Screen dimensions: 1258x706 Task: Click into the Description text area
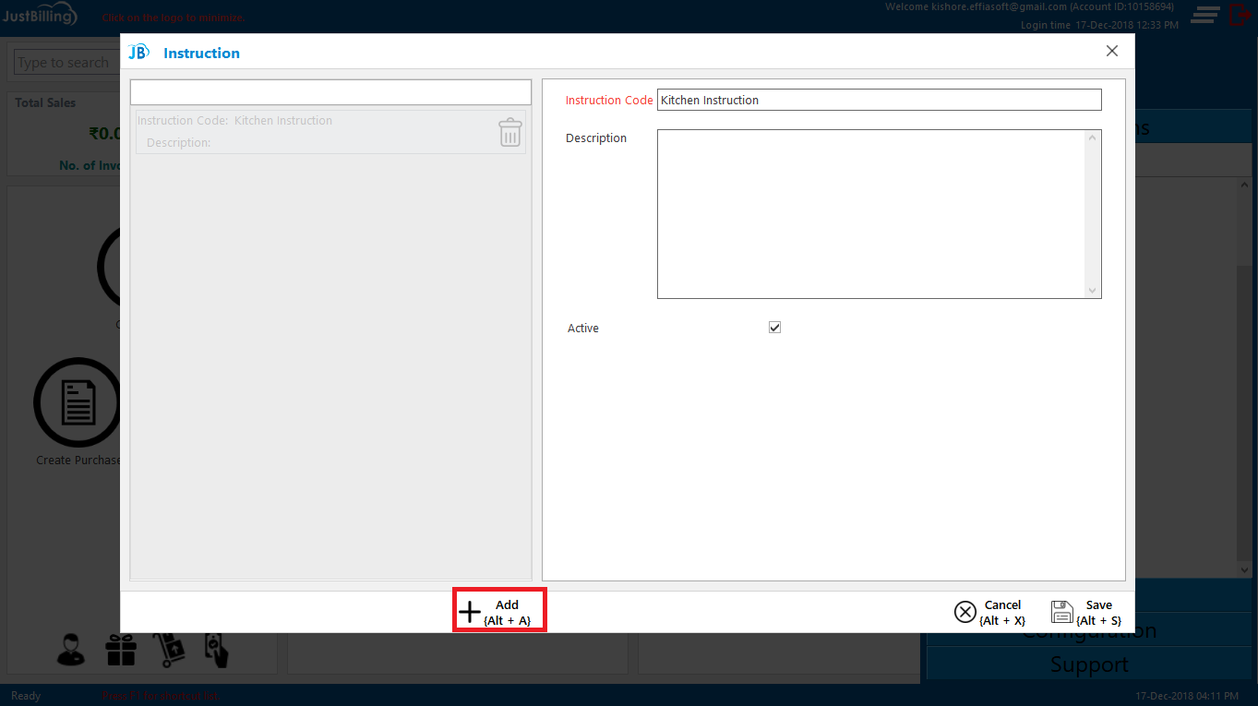coord(879,214)
